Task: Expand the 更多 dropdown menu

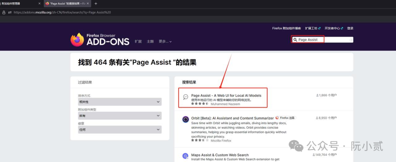Action: tap(165, 41)
